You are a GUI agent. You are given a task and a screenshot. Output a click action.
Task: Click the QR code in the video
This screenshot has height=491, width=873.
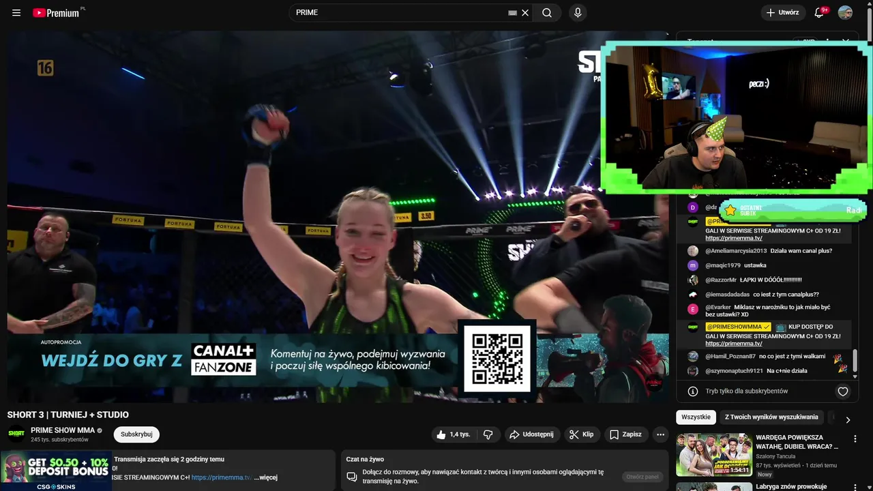pyautogui.click(x=497, y=359)
